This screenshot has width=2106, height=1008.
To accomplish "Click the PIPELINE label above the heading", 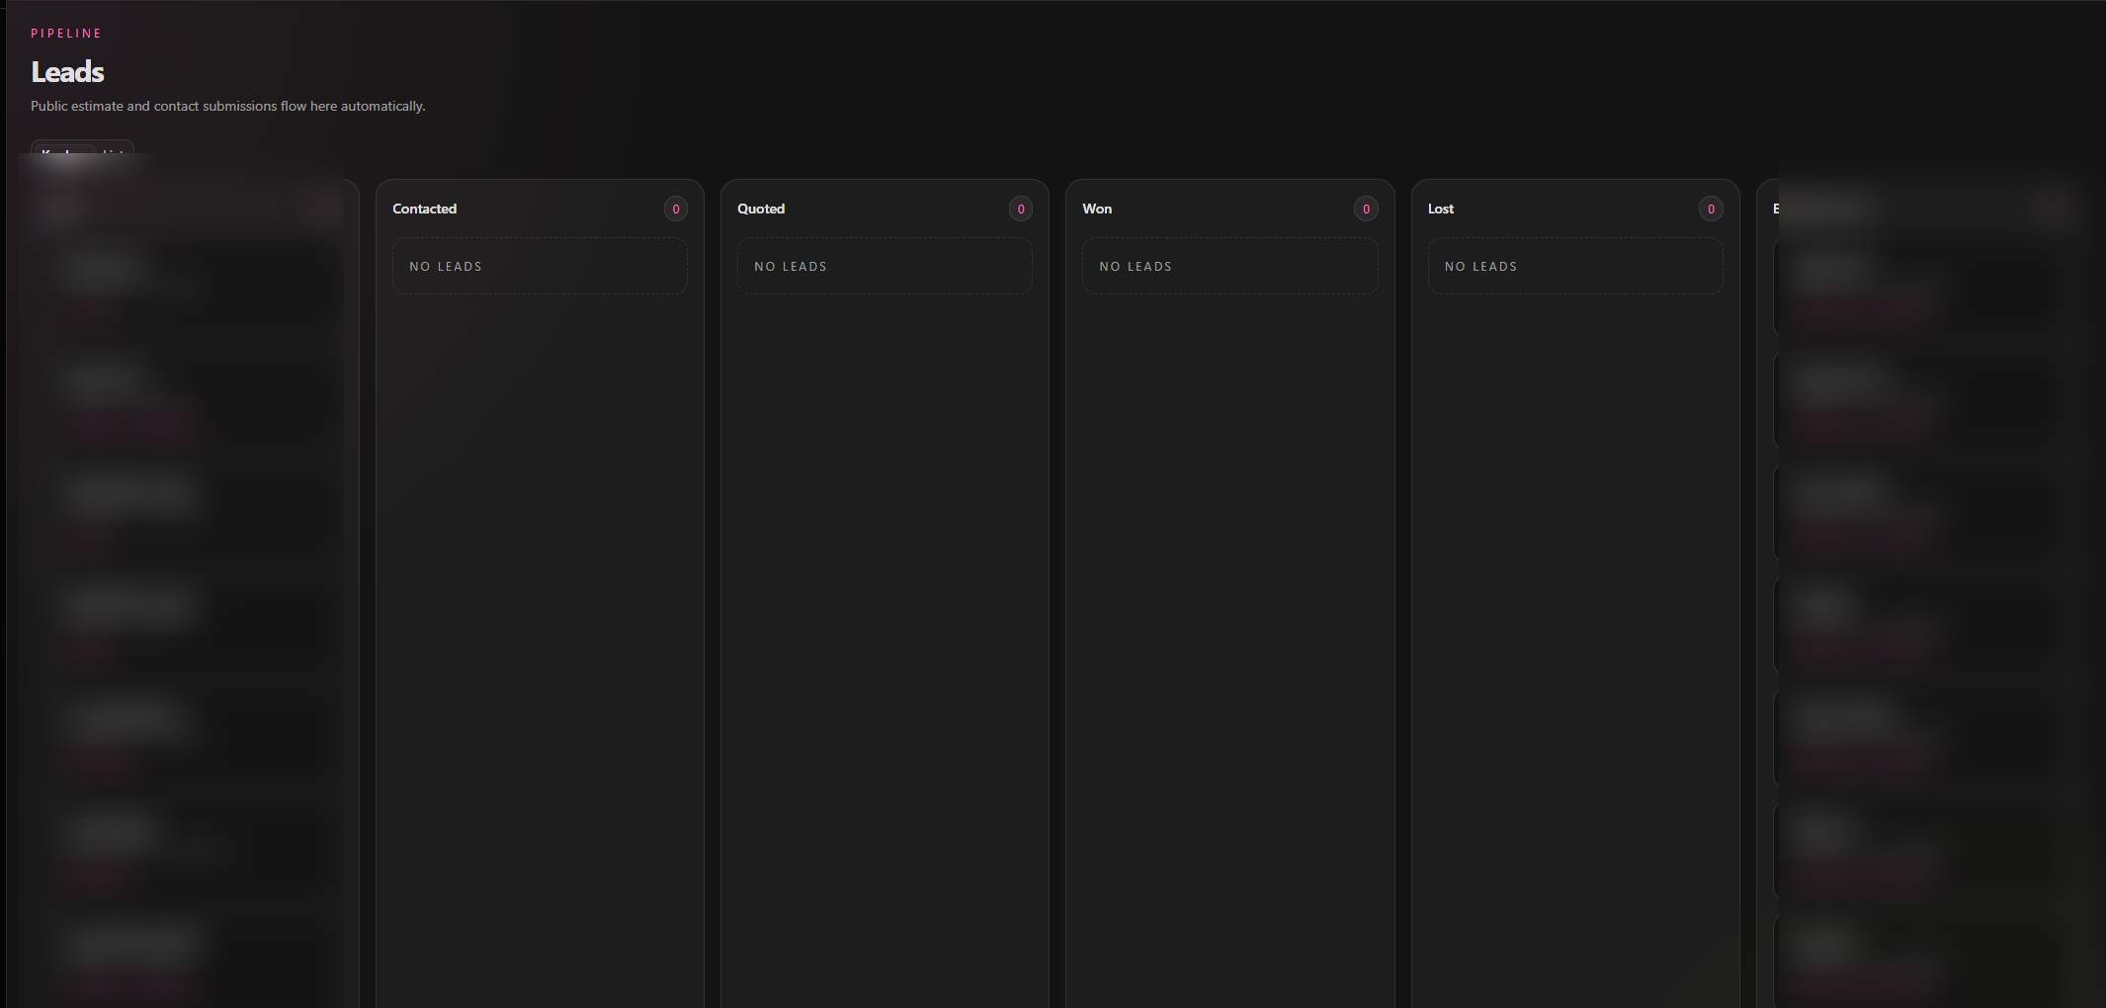I will point(66,34).
